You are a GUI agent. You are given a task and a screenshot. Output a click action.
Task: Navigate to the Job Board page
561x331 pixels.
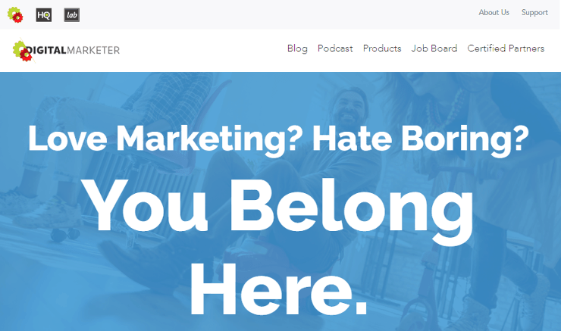point(434,48)
